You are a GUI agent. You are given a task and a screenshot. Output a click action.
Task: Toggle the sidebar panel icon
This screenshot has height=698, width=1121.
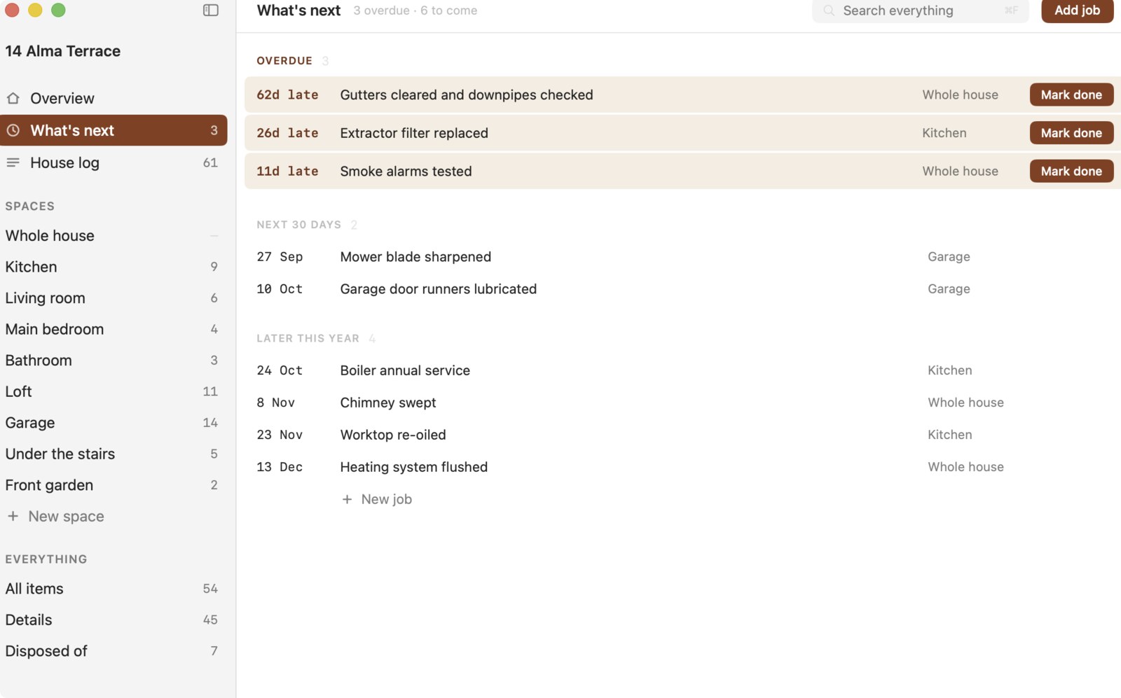[211, 10]
